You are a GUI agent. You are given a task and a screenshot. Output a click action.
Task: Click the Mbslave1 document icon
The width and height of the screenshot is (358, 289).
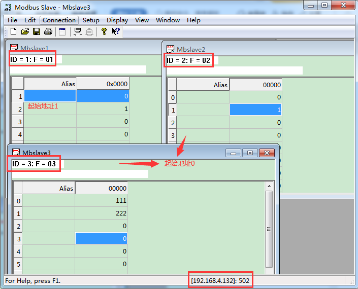pyautogui.click(x=14, y=48)
